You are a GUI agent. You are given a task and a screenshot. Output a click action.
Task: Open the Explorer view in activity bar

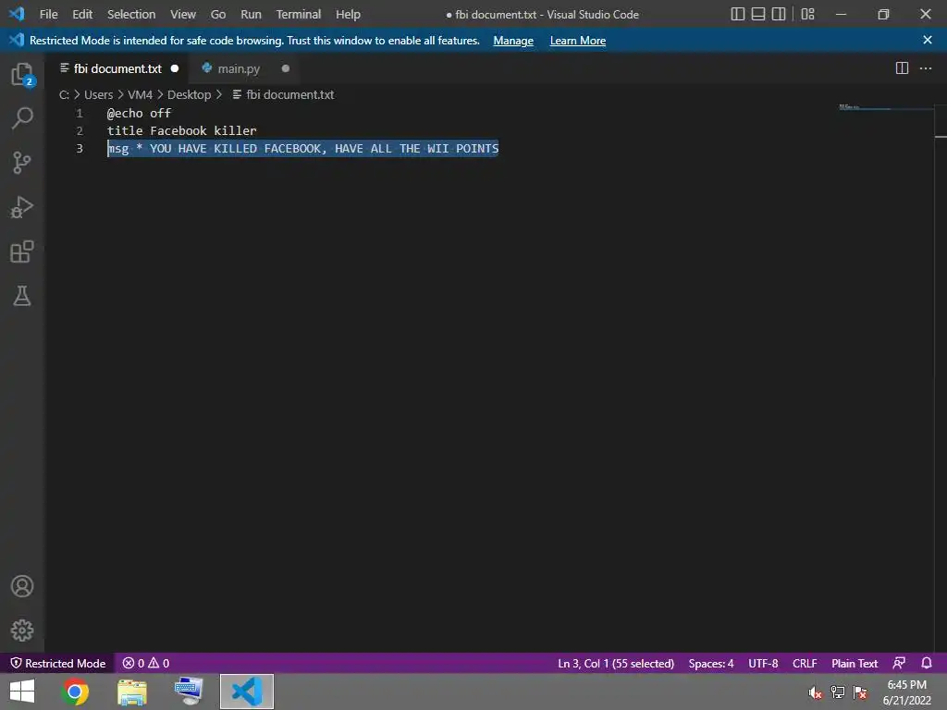[x=22, y=75]
